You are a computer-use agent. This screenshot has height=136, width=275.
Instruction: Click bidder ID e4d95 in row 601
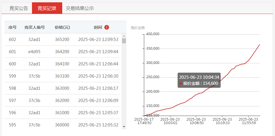coord(34,52)
